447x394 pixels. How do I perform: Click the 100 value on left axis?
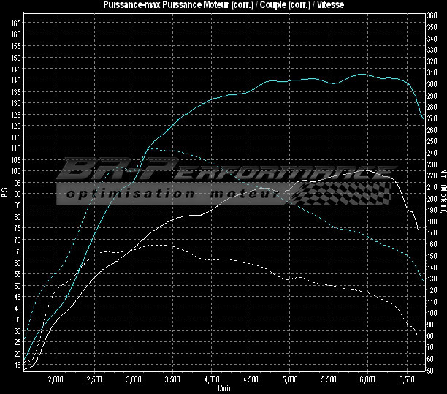tap(16, 171)
